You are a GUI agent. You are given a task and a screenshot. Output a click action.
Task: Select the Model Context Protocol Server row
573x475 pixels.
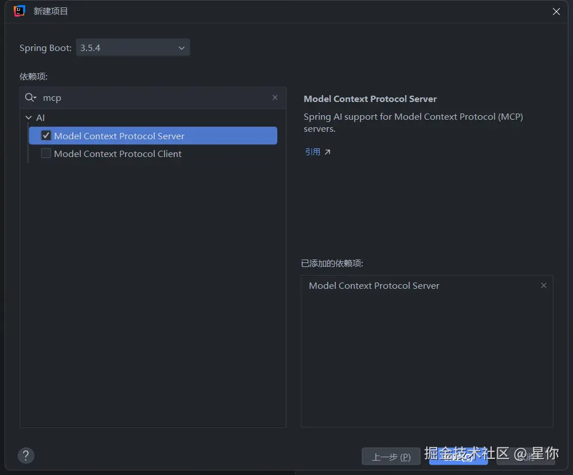click(152, 136)
